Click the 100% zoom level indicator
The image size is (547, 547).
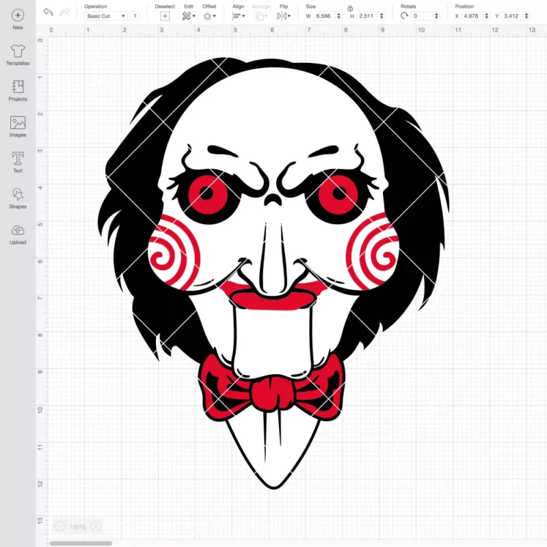[77, 526]
